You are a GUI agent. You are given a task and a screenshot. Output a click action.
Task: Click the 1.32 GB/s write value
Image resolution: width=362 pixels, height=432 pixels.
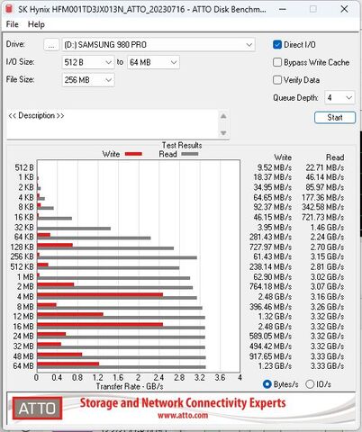point(275,317)
